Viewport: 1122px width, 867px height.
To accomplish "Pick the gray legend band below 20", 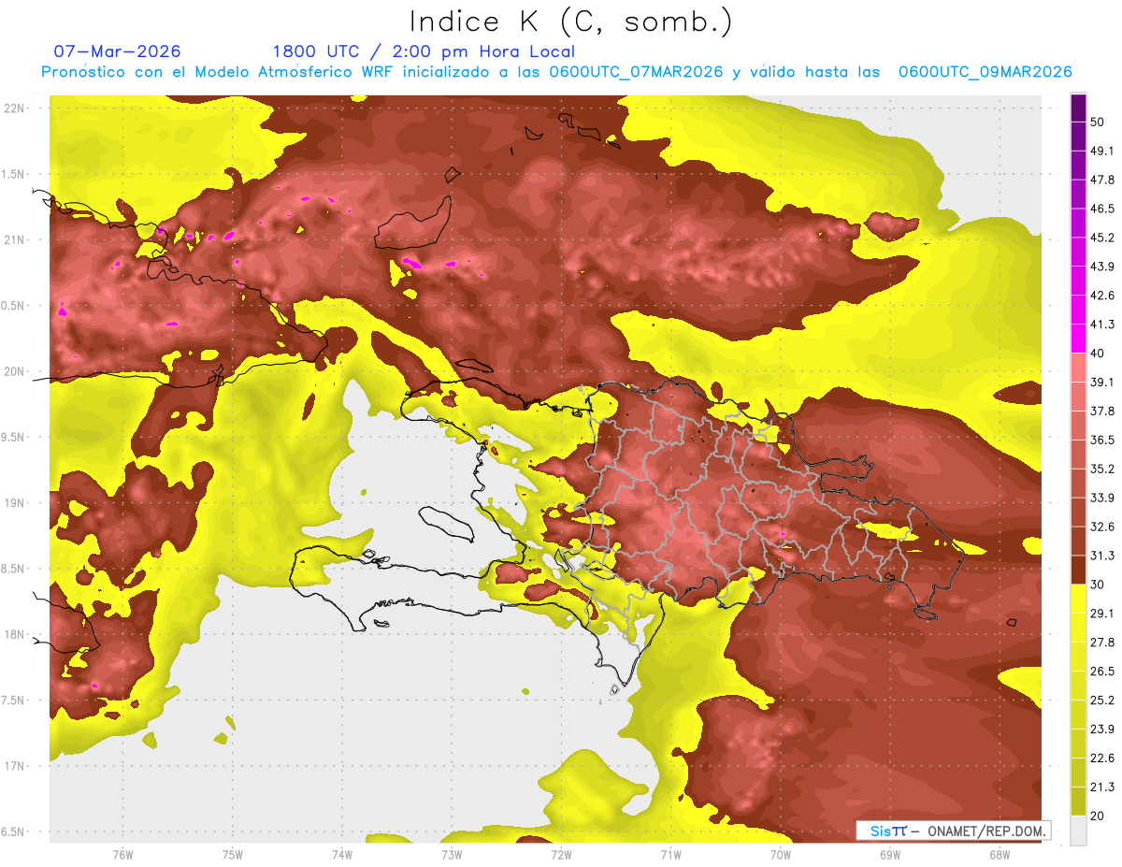I will click(1078, 831).
